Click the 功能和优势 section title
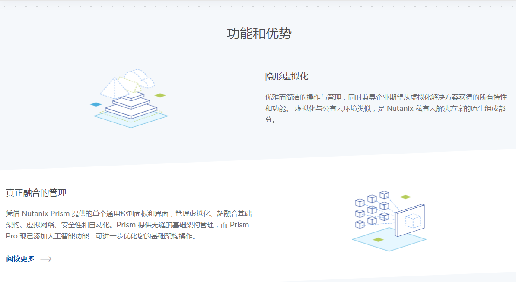This screenshot has height=282, width=516. [x=259, y=34]
